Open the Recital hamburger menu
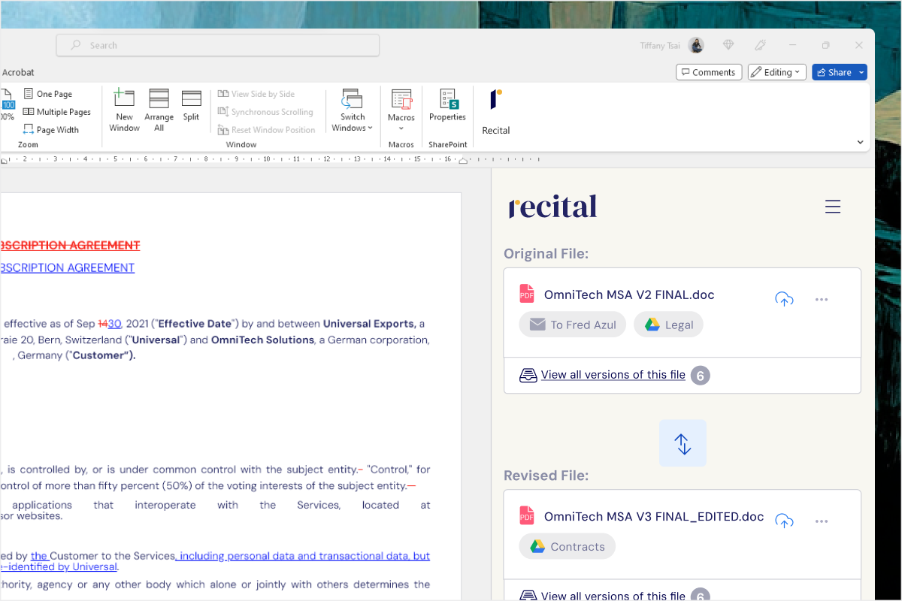 pyautogui.click(x=833, y=207)
